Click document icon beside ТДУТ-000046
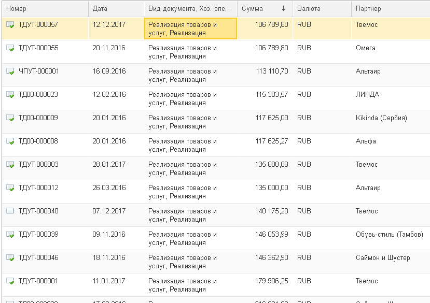 click(10, 258)
